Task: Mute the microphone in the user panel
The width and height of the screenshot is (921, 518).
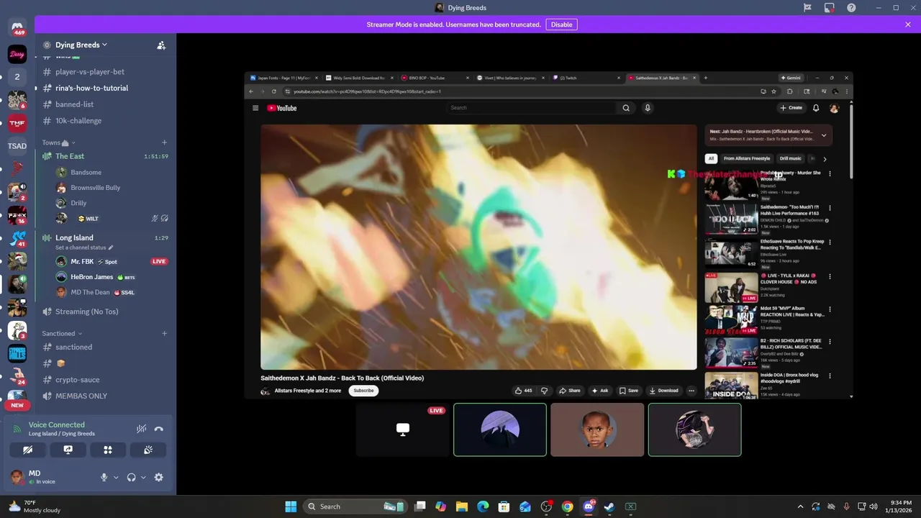Action: coord(104,477)
